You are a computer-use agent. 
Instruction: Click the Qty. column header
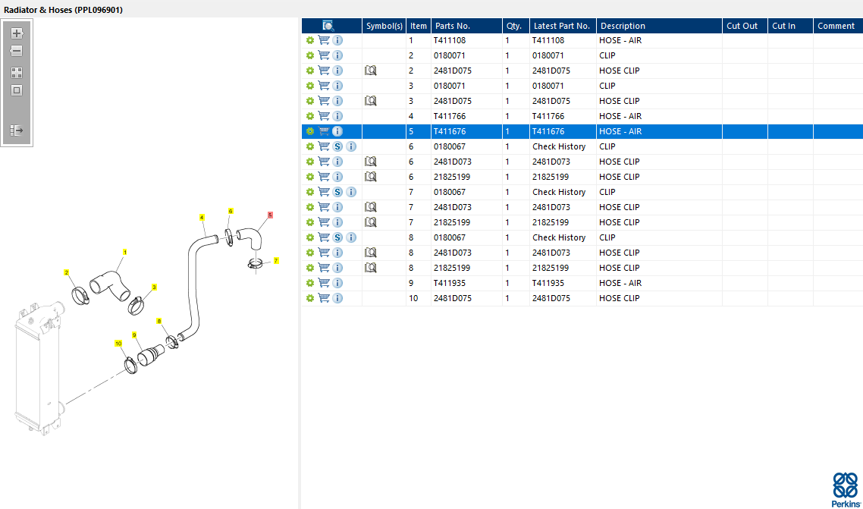(x=516, y=26)
